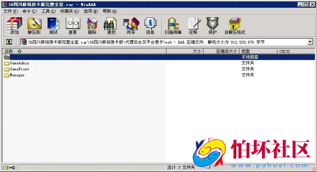Viewport: 317px width, 172px height.
Task: Select the parent folder ".." row
Action: [158, 57]
